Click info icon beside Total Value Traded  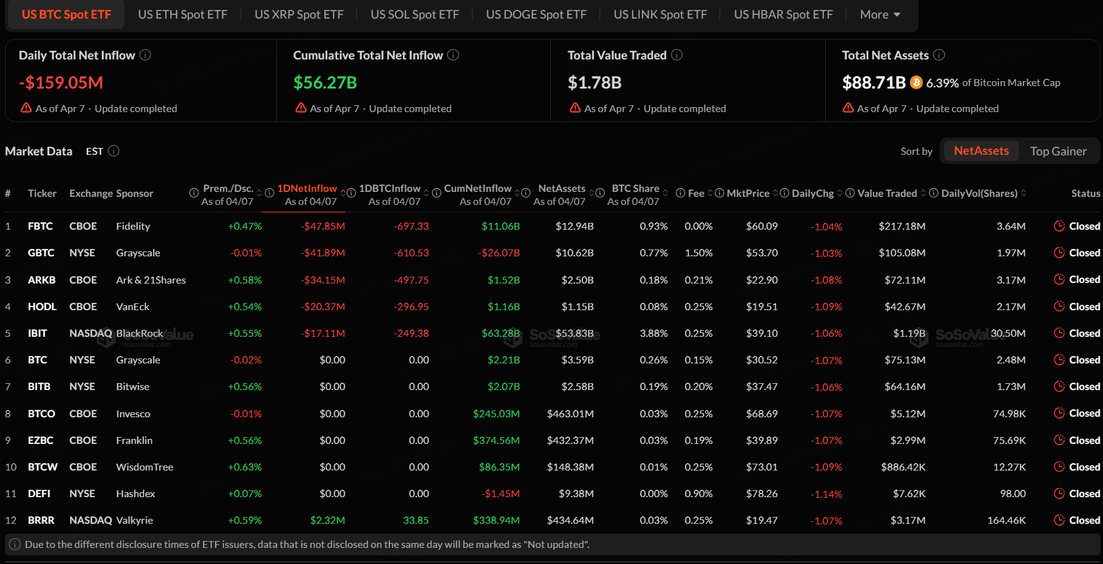coord(677,55)
